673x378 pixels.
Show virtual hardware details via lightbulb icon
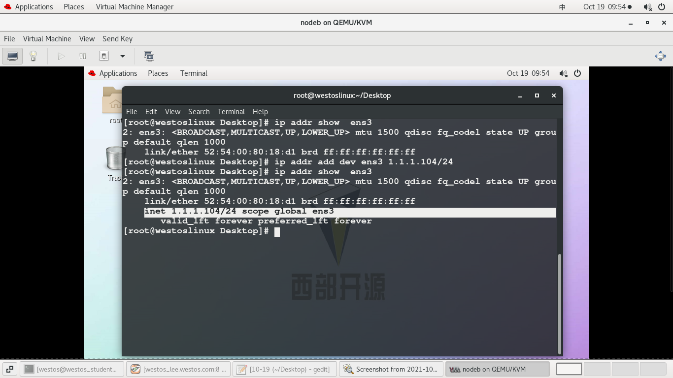33,56
